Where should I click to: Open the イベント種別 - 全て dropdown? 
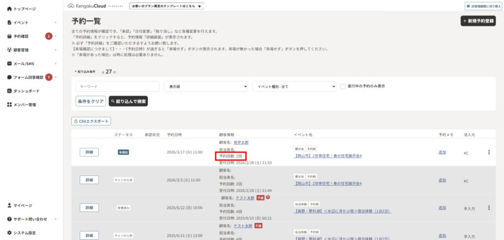tap(293, 86)
